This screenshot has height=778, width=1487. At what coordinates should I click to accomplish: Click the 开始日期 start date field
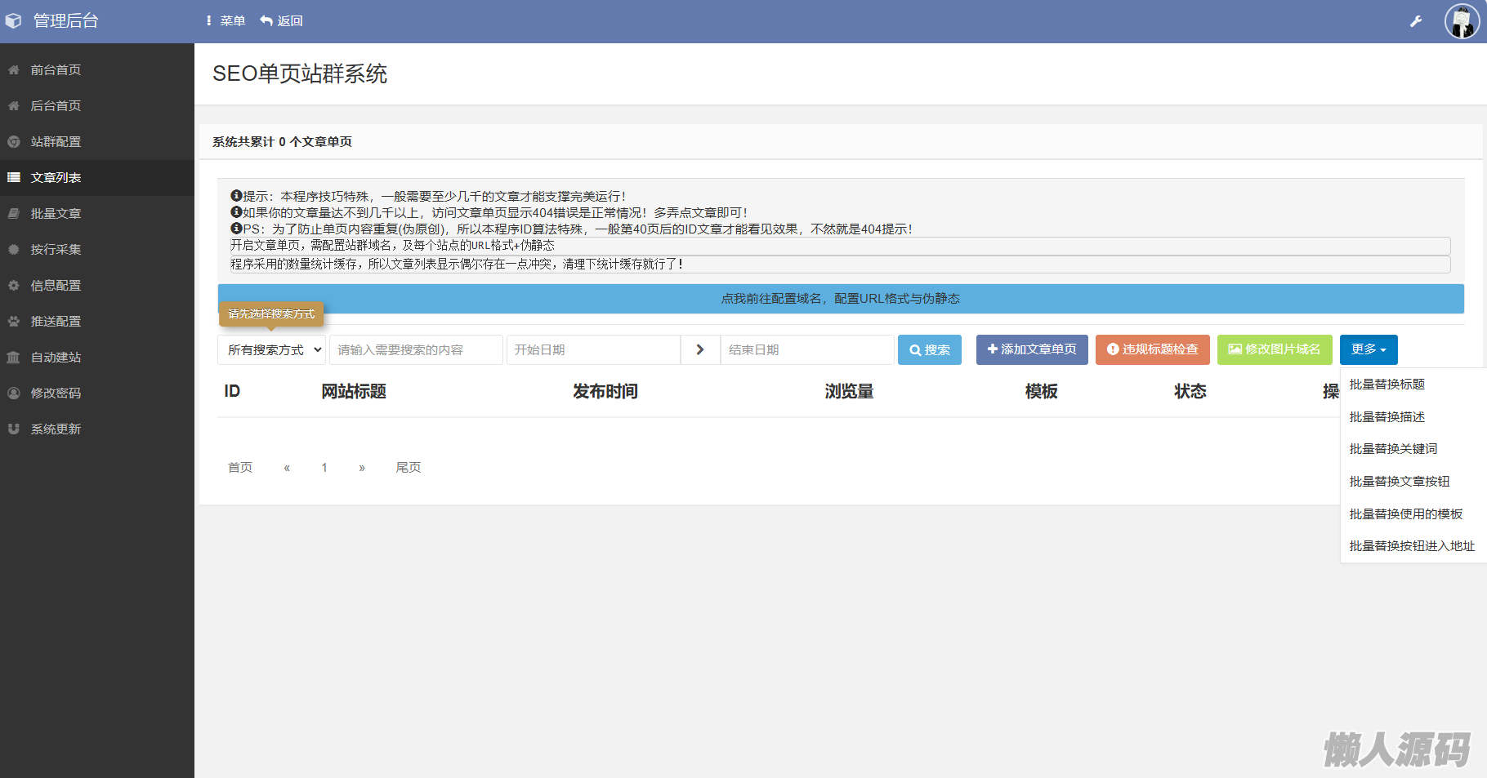[x=593, y=349]
